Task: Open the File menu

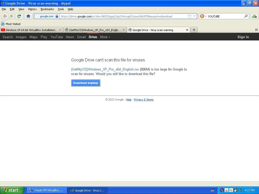Action: click(4, 9)
